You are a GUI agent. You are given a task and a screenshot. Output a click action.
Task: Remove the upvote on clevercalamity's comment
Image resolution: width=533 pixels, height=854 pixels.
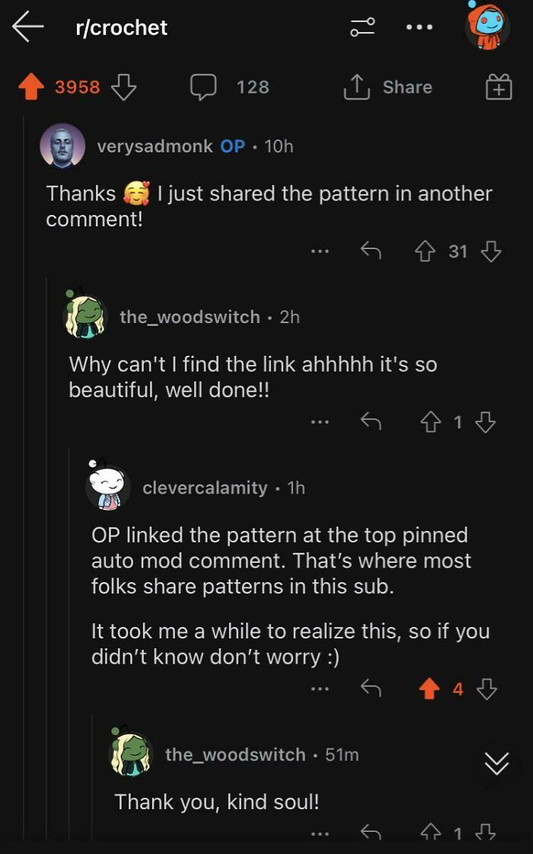(430, 689)
